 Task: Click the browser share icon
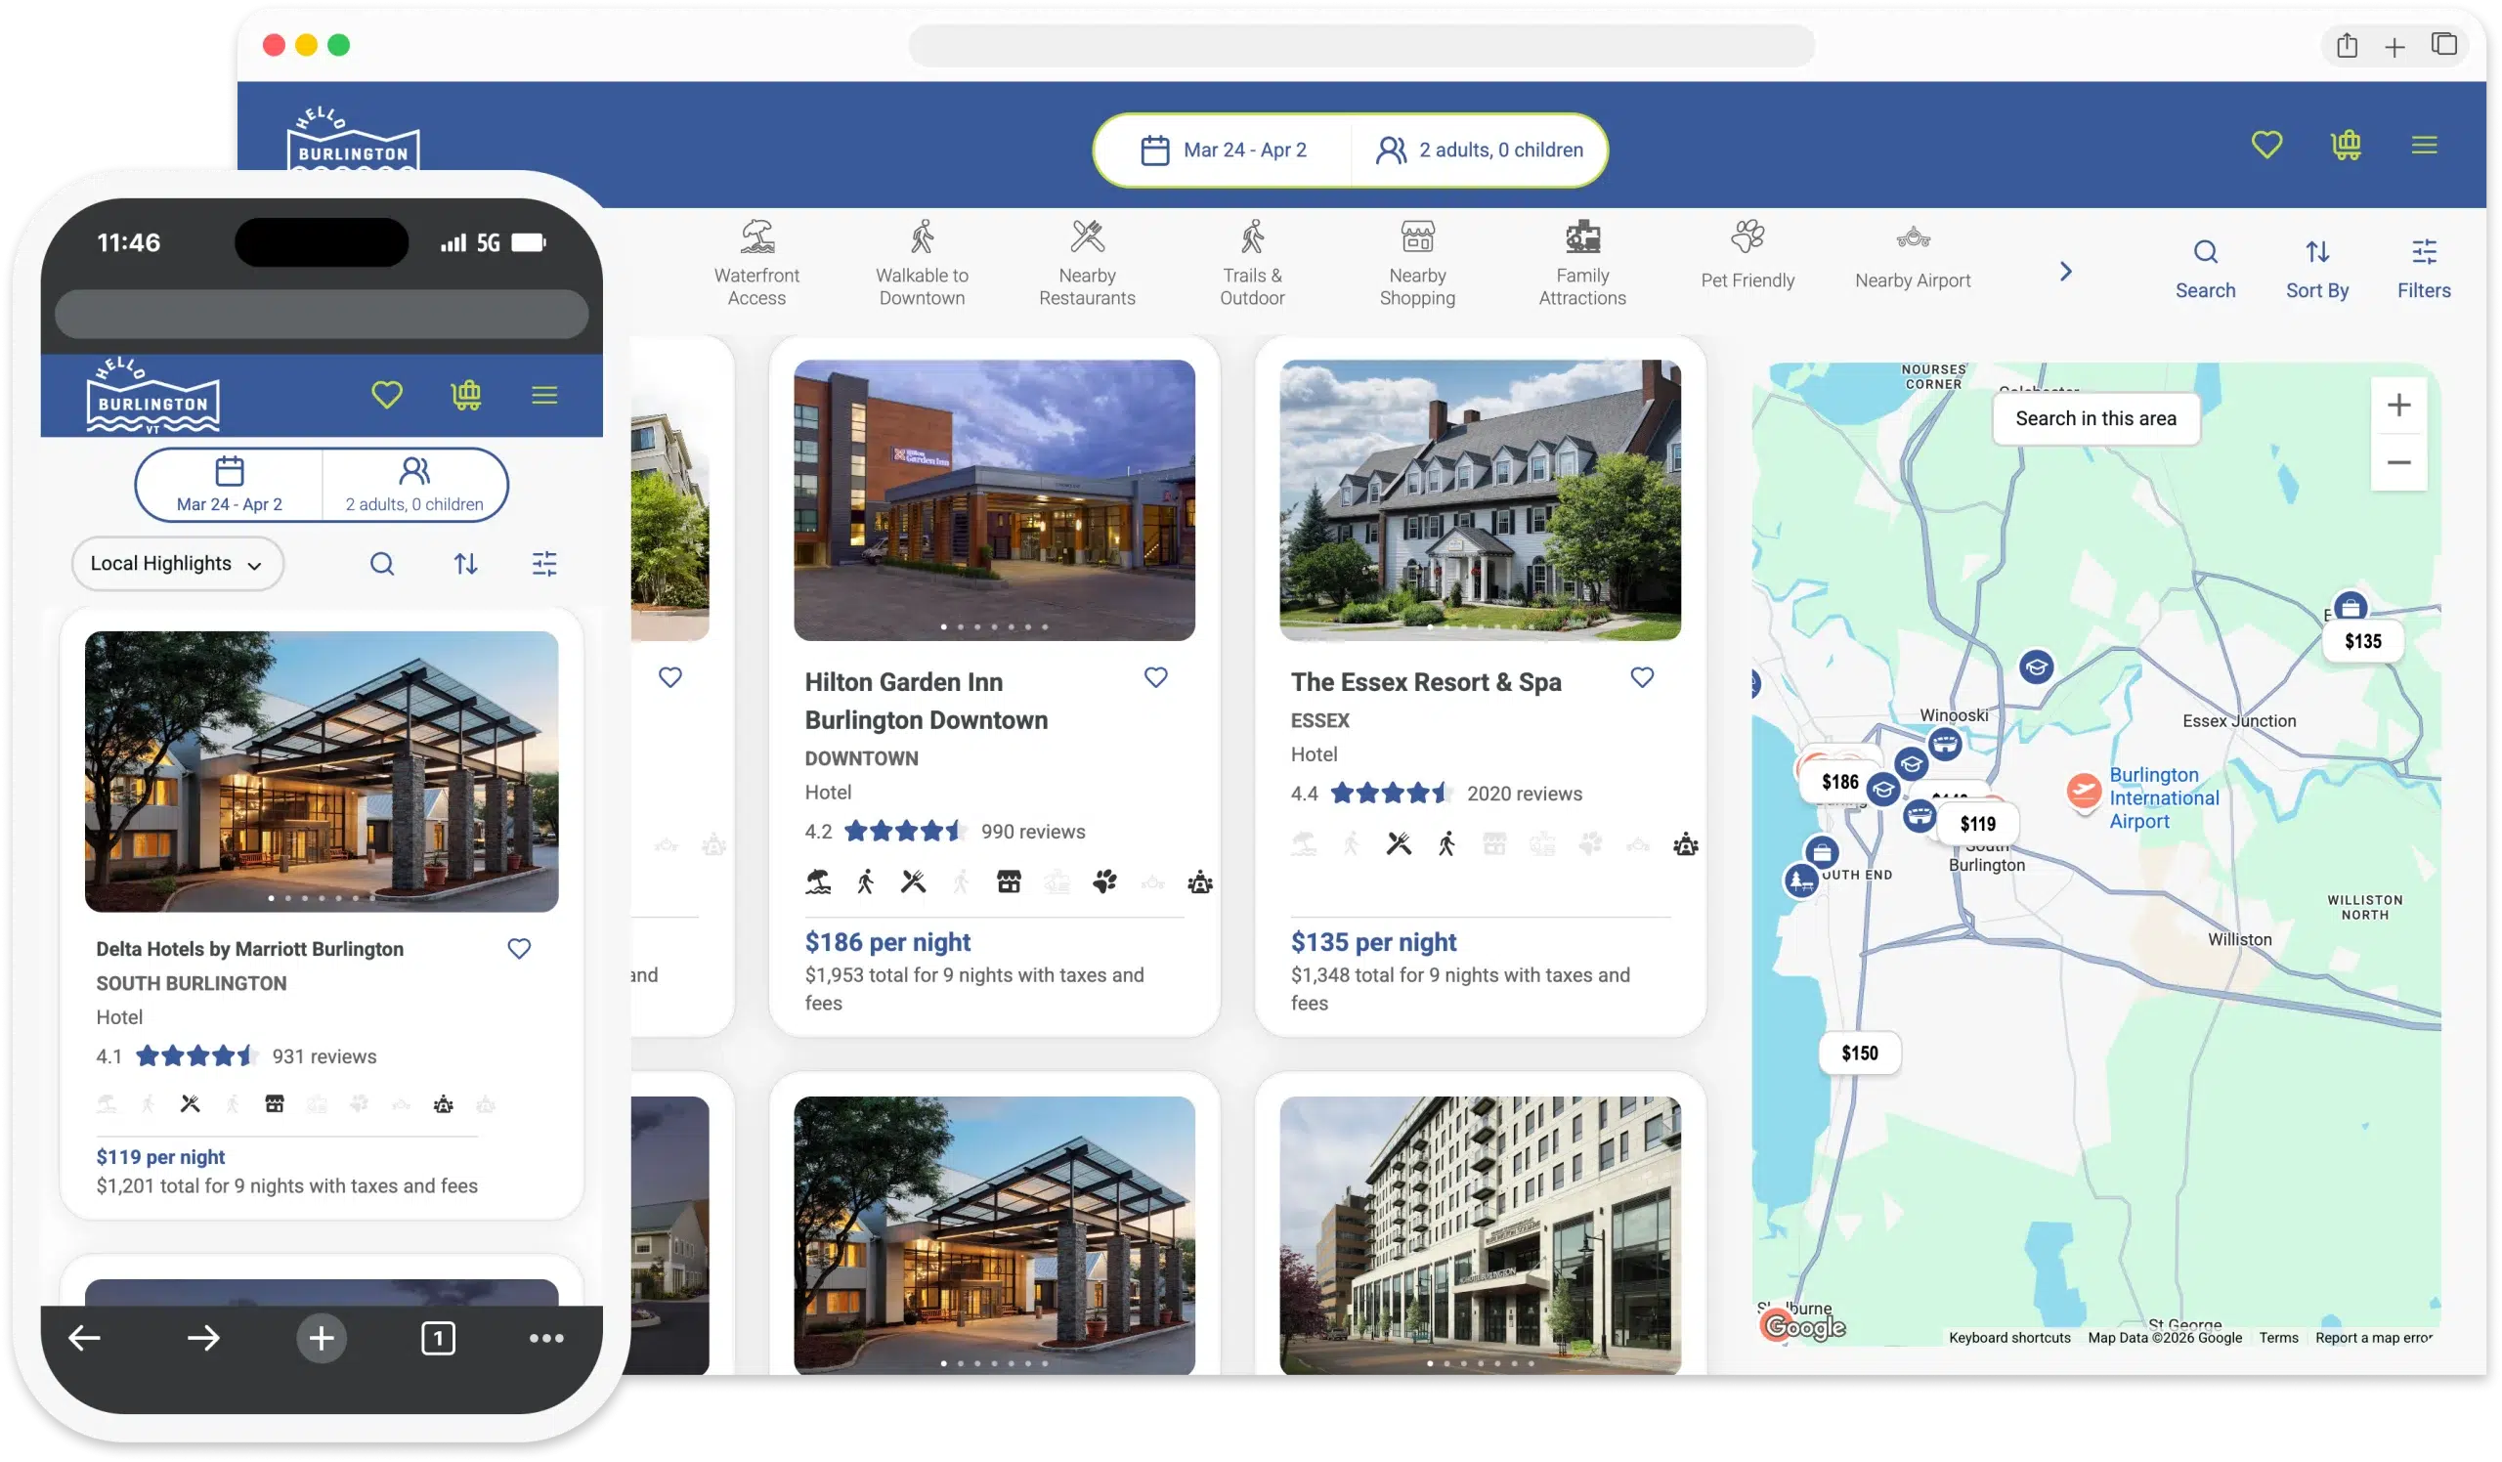tap(2347, 46)
